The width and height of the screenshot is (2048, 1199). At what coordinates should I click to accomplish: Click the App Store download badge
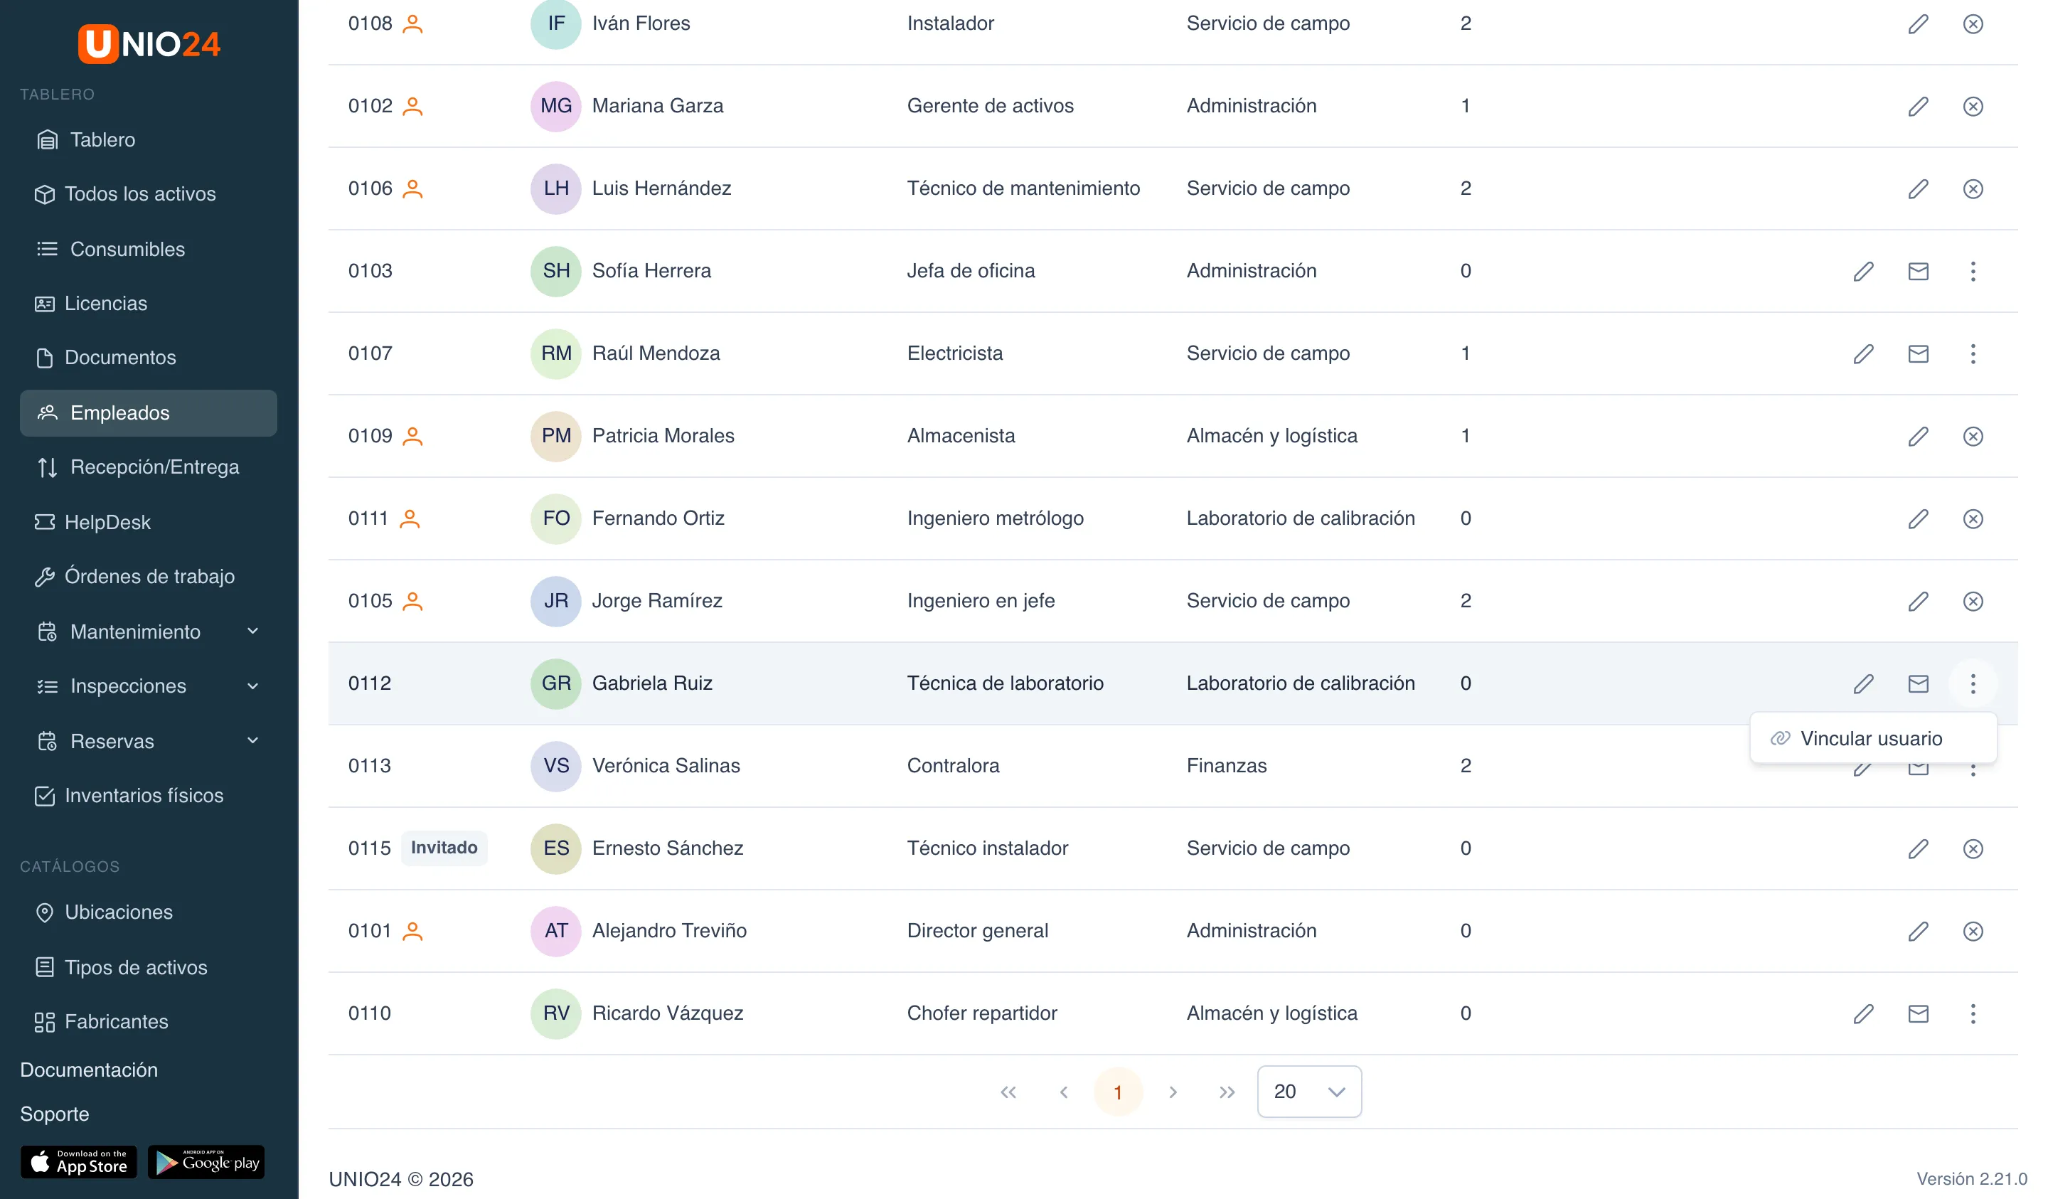79,1163
